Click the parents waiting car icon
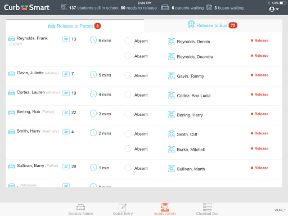 (x=165, y=7)
